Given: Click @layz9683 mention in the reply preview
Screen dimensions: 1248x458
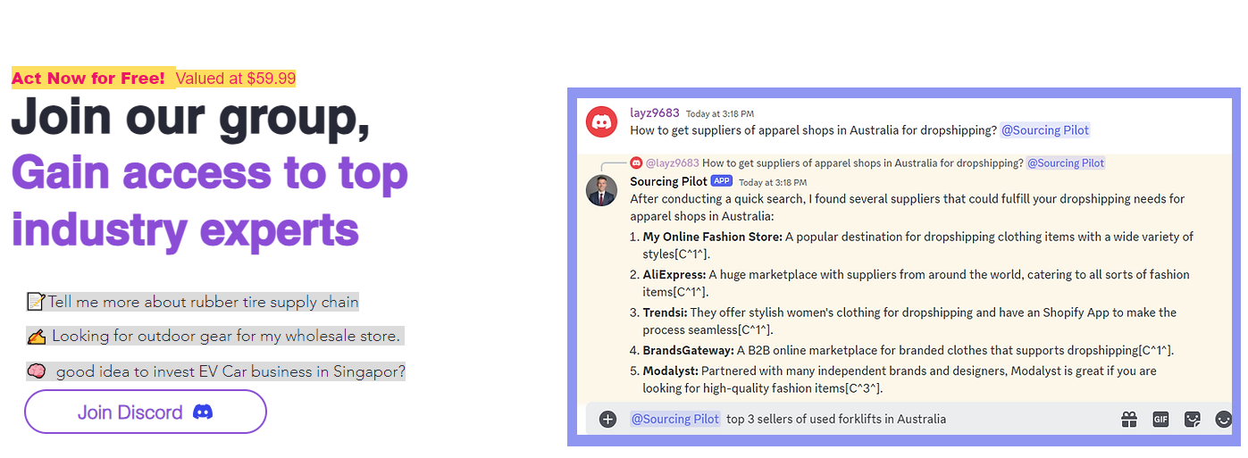Looking at the screenshot, I should click(672, 163).
